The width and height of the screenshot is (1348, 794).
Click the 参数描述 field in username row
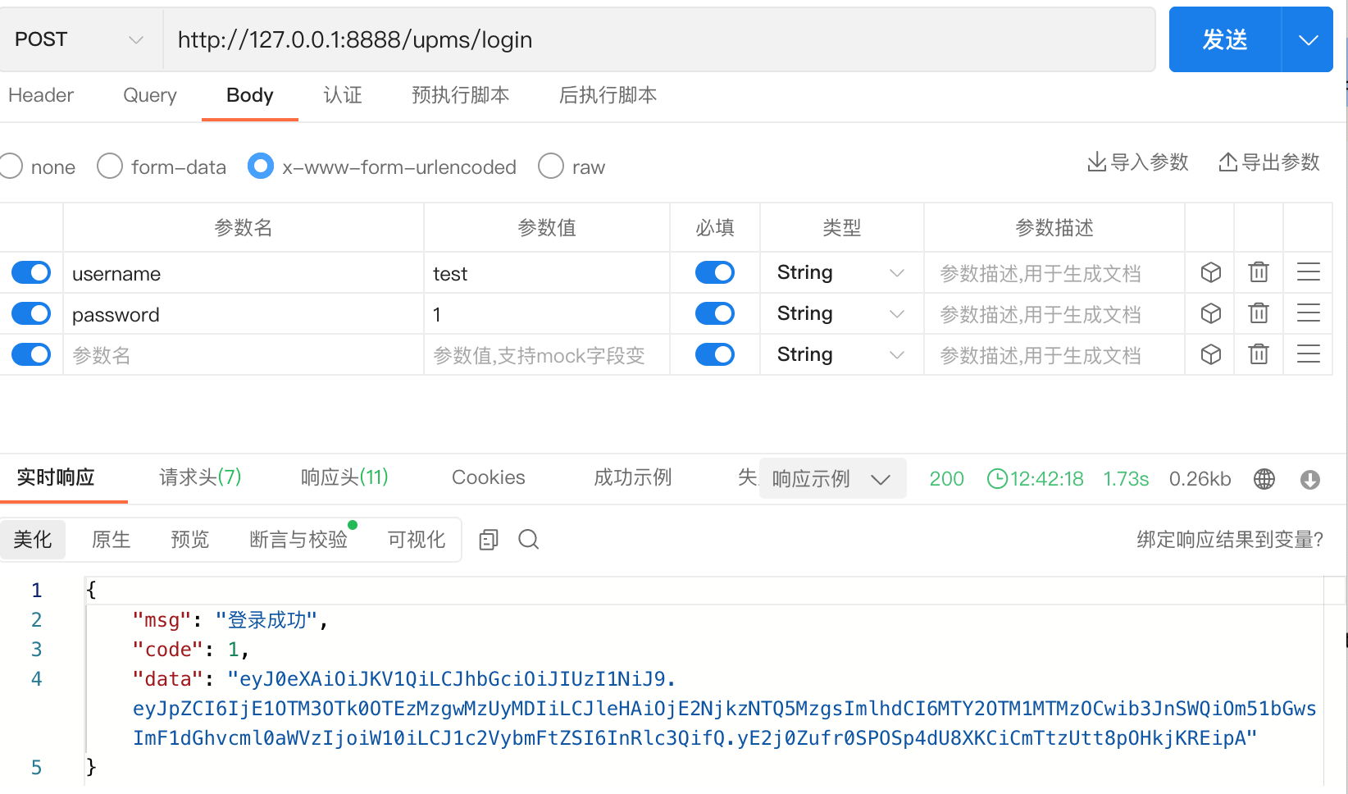click(x=1054, y=273)
